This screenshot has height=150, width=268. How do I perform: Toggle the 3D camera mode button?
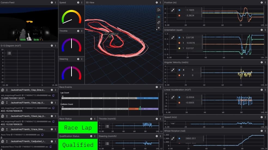pos(159,17)
